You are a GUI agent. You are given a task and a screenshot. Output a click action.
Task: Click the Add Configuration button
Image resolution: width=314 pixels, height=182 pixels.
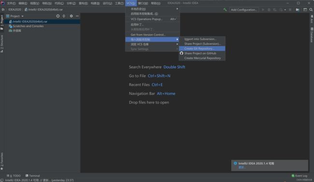pyautogui.click(x=244, y=10)
